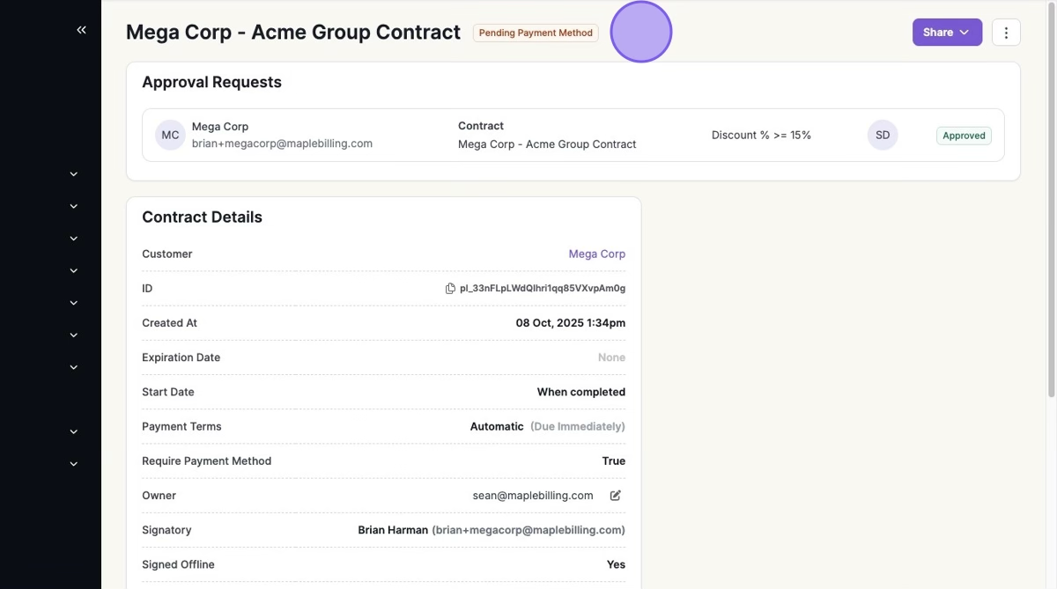Open the three-dot more options menu

click(1006, 33)
